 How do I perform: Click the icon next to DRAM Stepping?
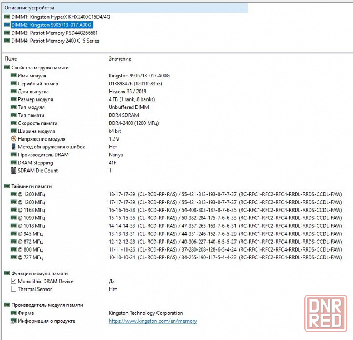tap(14, 162)
